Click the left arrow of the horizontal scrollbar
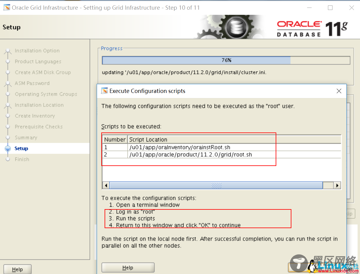The width and height of the screenshot is (360, 274). tap(106, 185)
